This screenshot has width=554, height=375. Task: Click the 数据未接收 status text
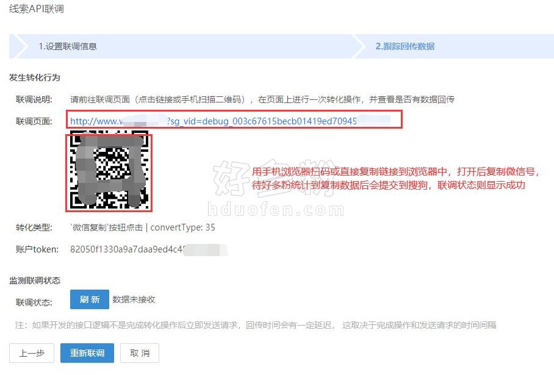pos(134,299)
